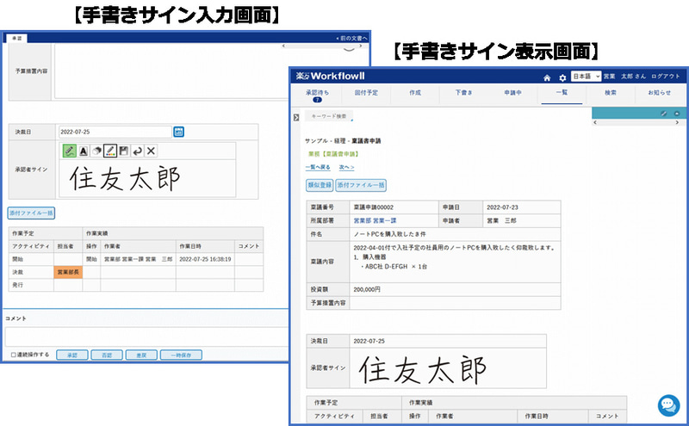Click the 2022-07-23 application date cell
The width and height of the screenshot is (689, 426).
[522, 207]
